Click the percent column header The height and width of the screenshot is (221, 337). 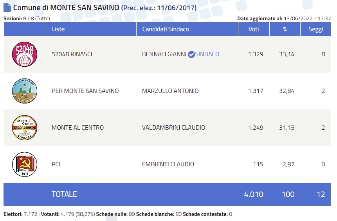coord(285,29)
